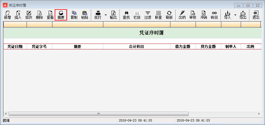Screen dimensions: 265x125
Task: Click the horizontal scrollbar thumb
Action: tap(98, 114)
